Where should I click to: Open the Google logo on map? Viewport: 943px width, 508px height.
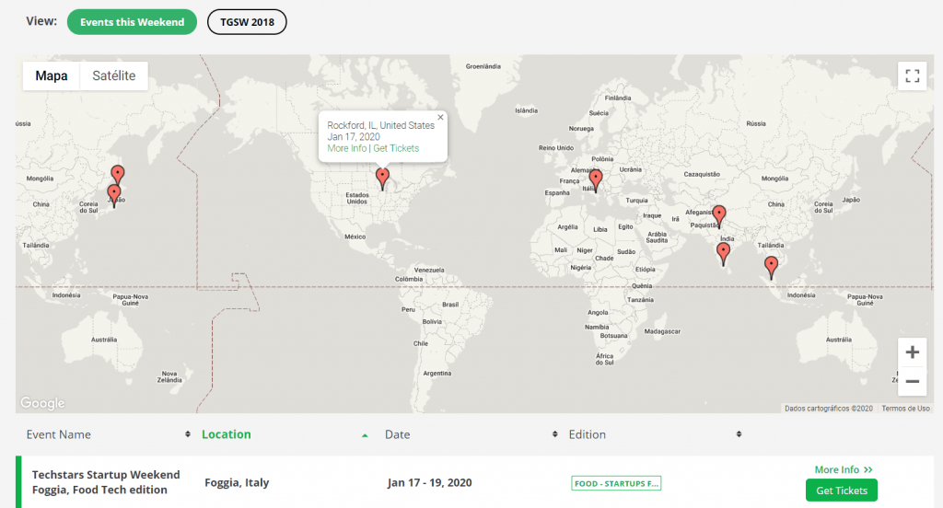coord(42,403)
